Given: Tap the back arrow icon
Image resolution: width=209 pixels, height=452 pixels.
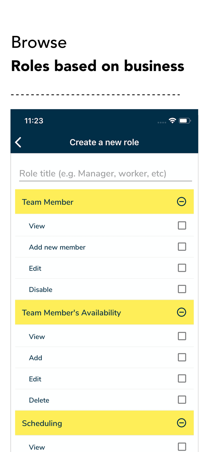Looking at the screenshot, I should coord(18,142).
